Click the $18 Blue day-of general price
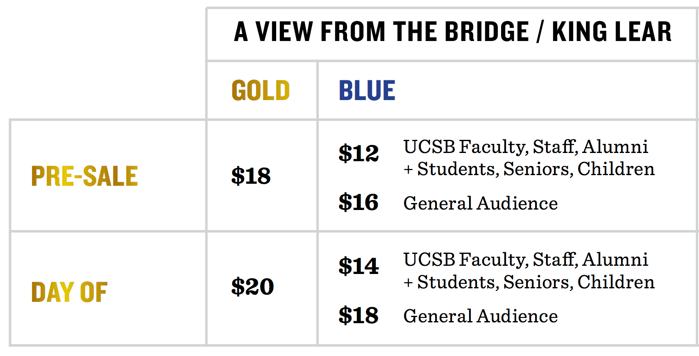Image resolution: width=699 pixels, height=356 pixels. (359, 315)
